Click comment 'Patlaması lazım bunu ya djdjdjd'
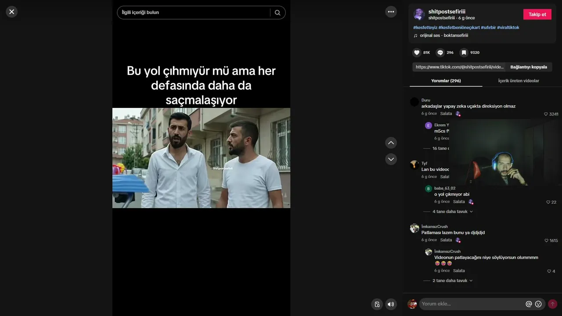The width and height of the screenshot is (562, 316). point(453,233)
